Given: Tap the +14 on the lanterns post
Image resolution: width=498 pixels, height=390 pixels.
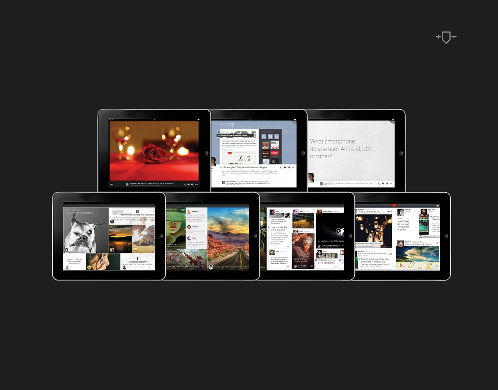Looking at the screenshot, I should click(x=389, y=211).
